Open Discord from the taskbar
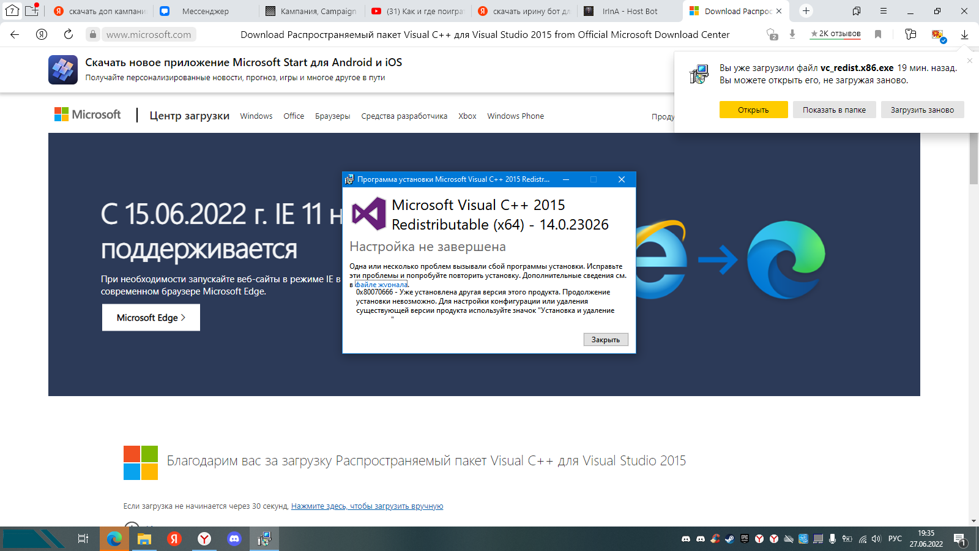This screenshot has height=551, width=979. click(x=234, y=539)
